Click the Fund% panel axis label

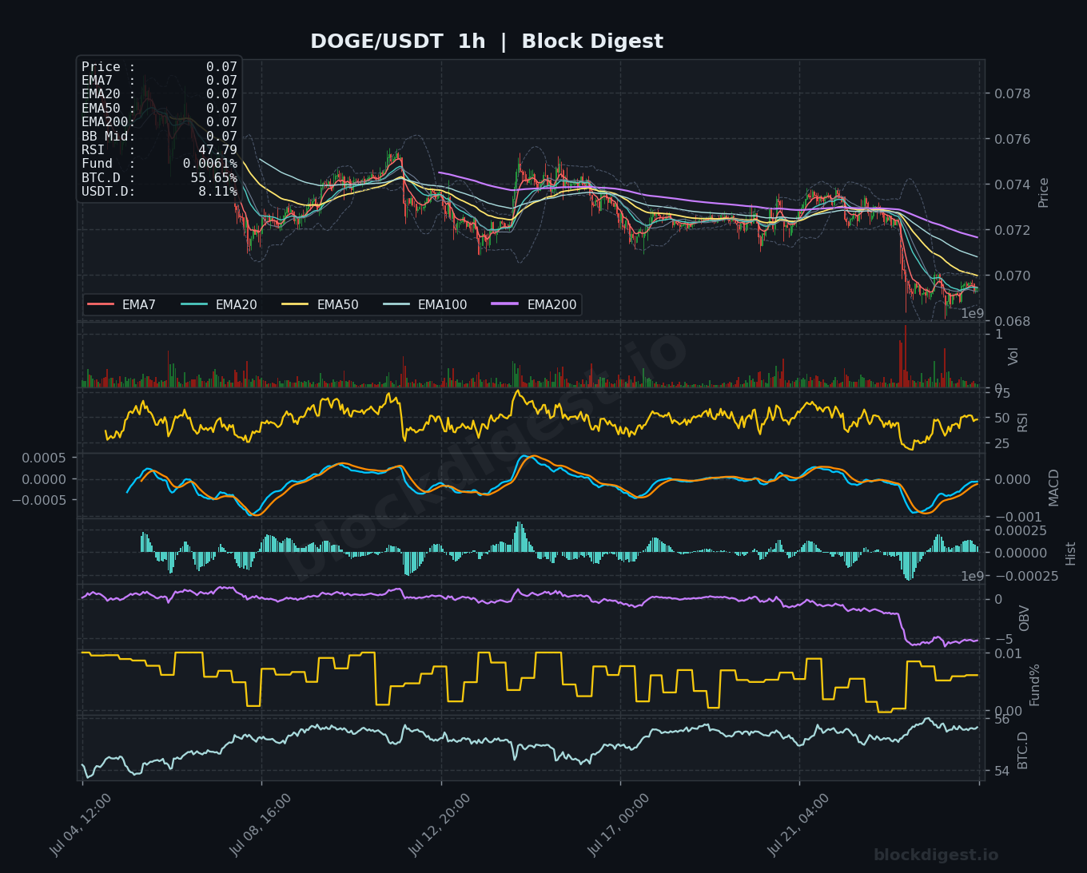tap(1034, 685)
